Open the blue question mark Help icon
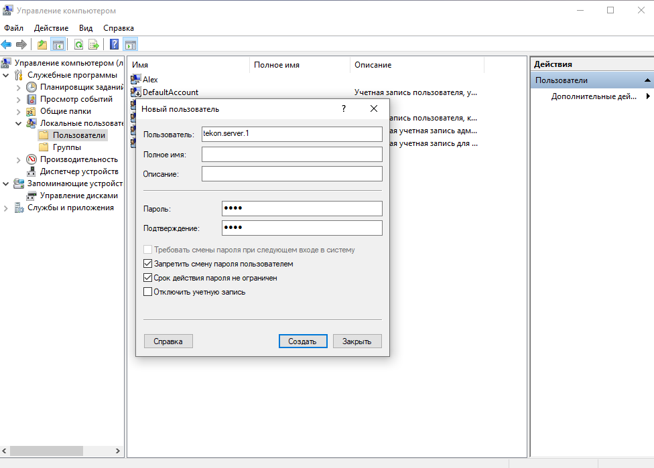This screenshot has width=654, height=468. coord(115,45)
